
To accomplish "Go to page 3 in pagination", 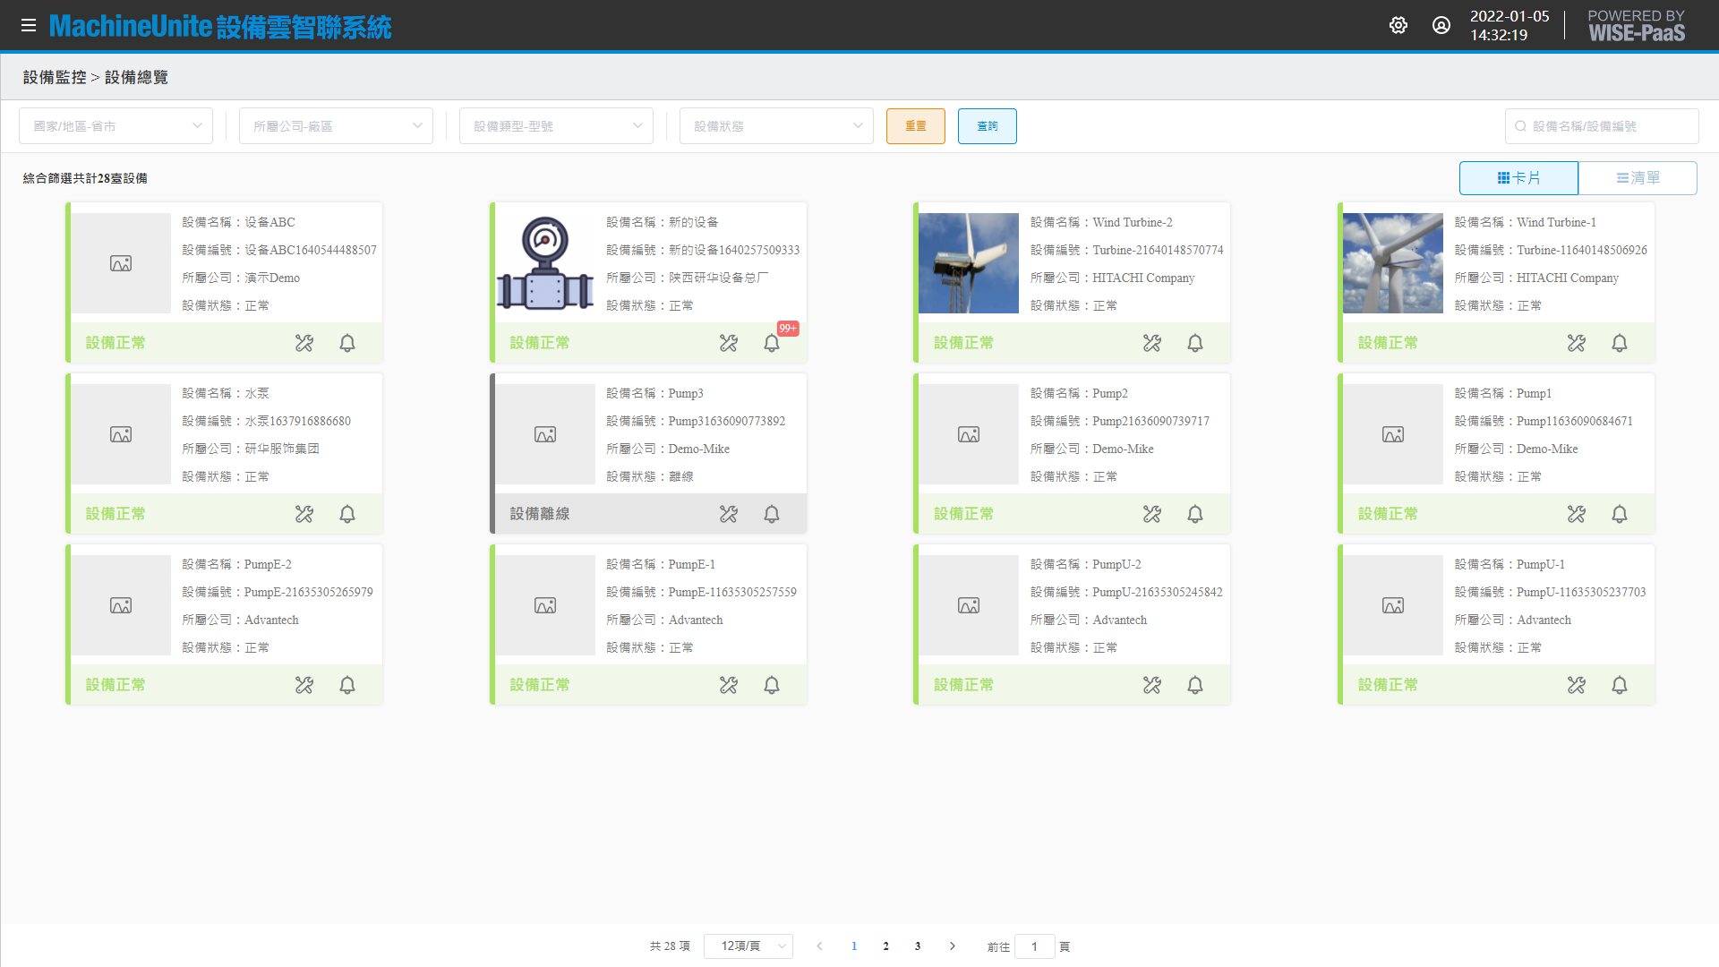I will [918, 946].
